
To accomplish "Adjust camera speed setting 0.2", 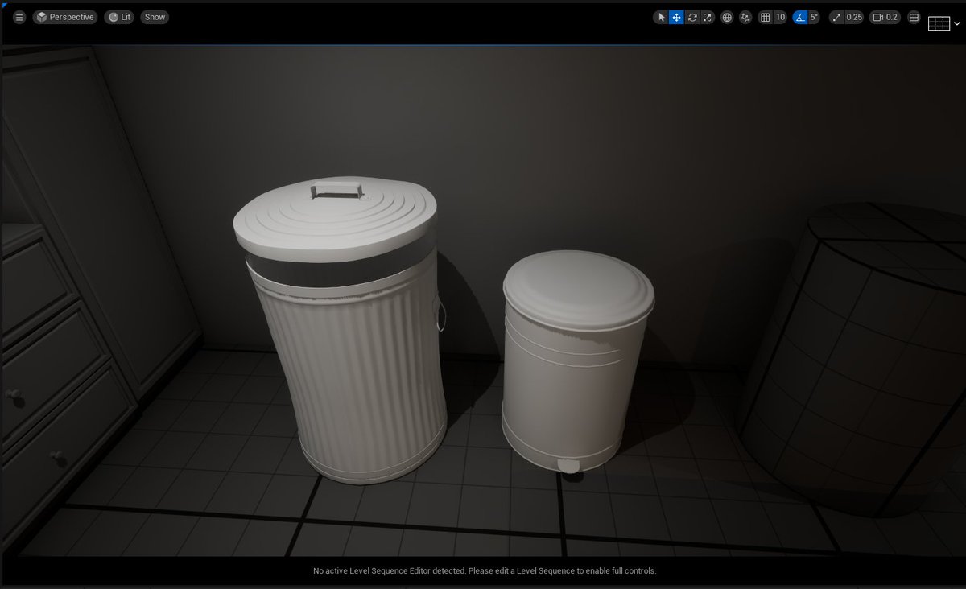I will [885, 17].
